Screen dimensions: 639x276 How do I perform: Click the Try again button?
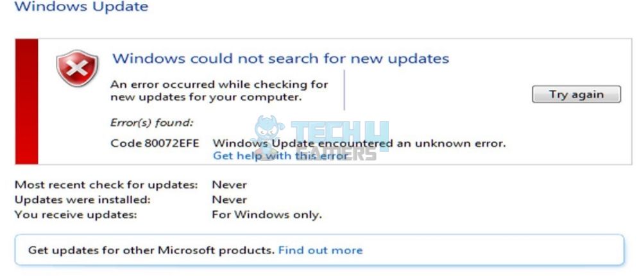click(x=576, y=94)
